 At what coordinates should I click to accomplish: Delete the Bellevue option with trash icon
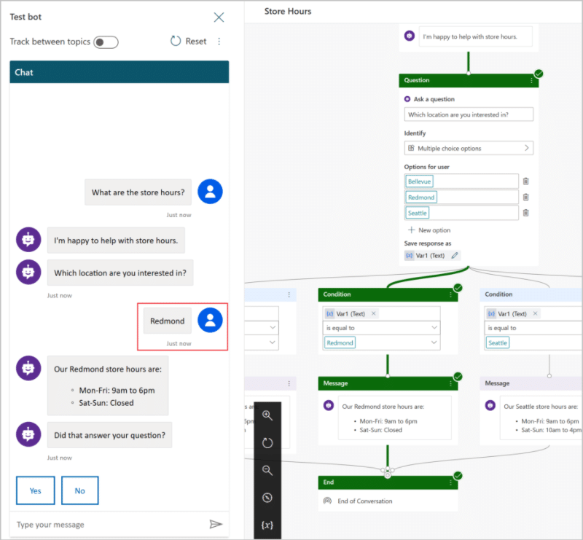[525, 181]
